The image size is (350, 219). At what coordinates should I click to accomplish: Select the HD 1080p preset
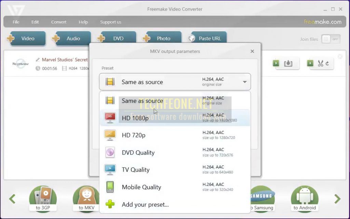click(x=175, y=118)
